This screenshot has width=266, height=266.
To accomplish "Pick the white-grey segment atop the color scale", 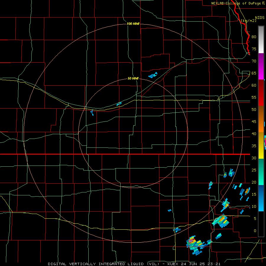I will pyautogui.click(x=261, y=40).
